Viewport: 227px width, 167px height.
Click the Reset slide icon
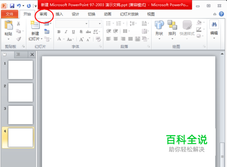(47, 31)
